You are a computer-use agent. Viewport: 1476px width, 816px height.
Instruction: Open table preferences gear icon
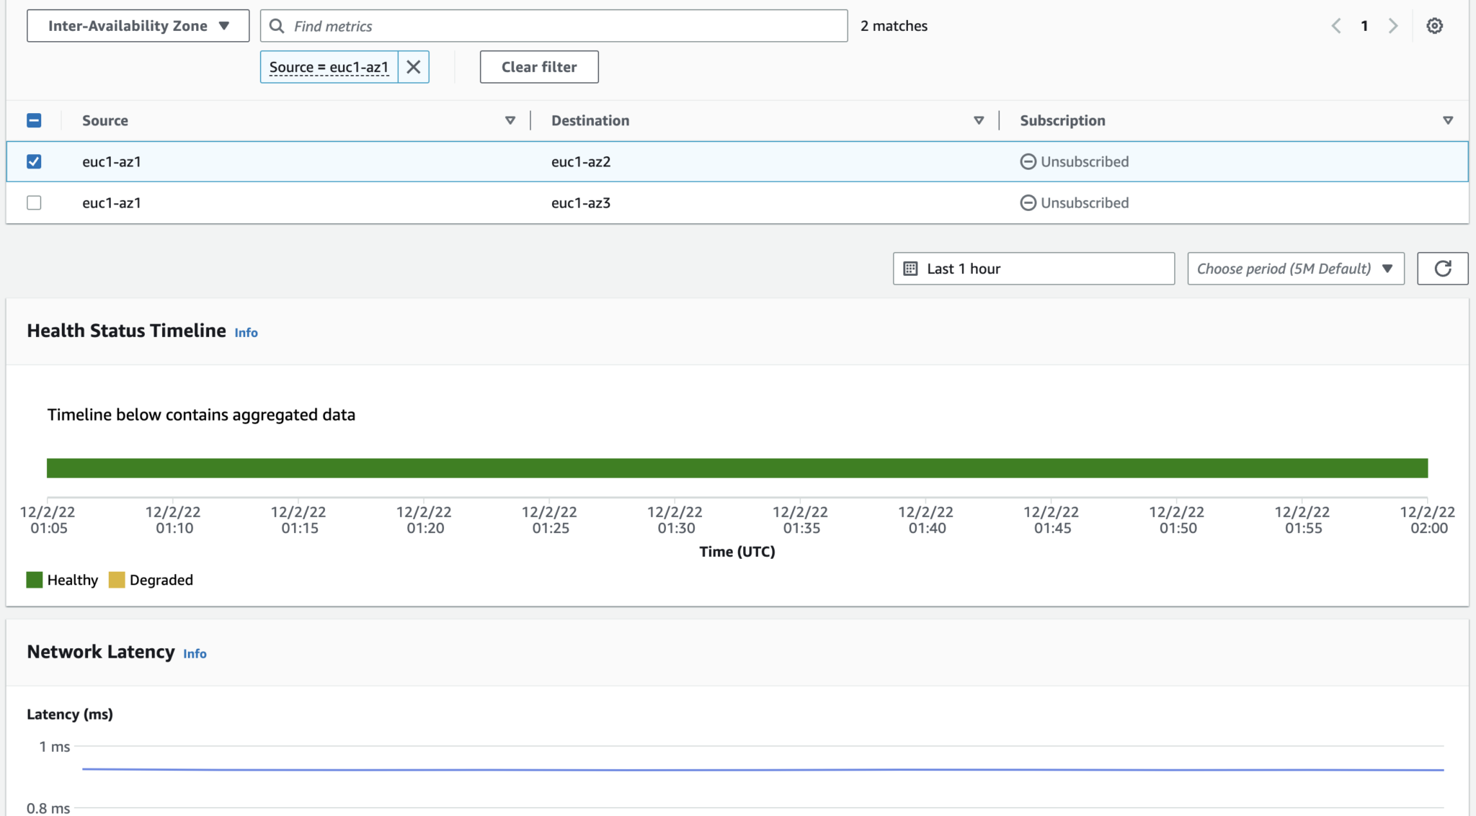1434,26
